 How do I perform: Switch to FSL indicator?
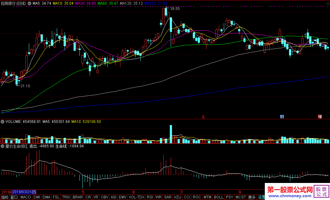pos(56,197)
